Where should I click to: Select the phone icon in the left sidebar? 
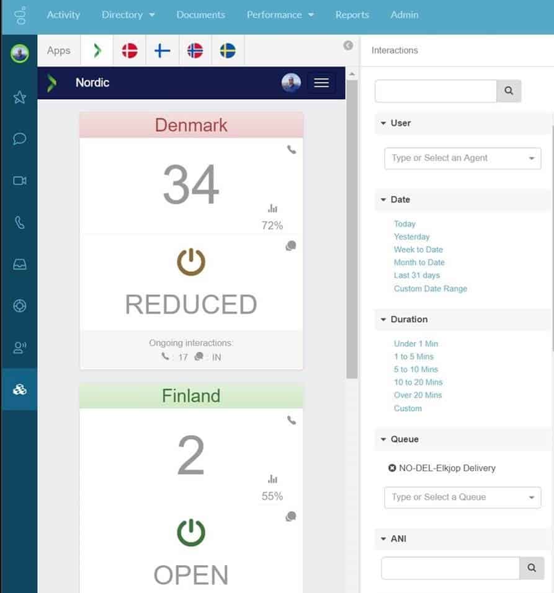point(19,222)
